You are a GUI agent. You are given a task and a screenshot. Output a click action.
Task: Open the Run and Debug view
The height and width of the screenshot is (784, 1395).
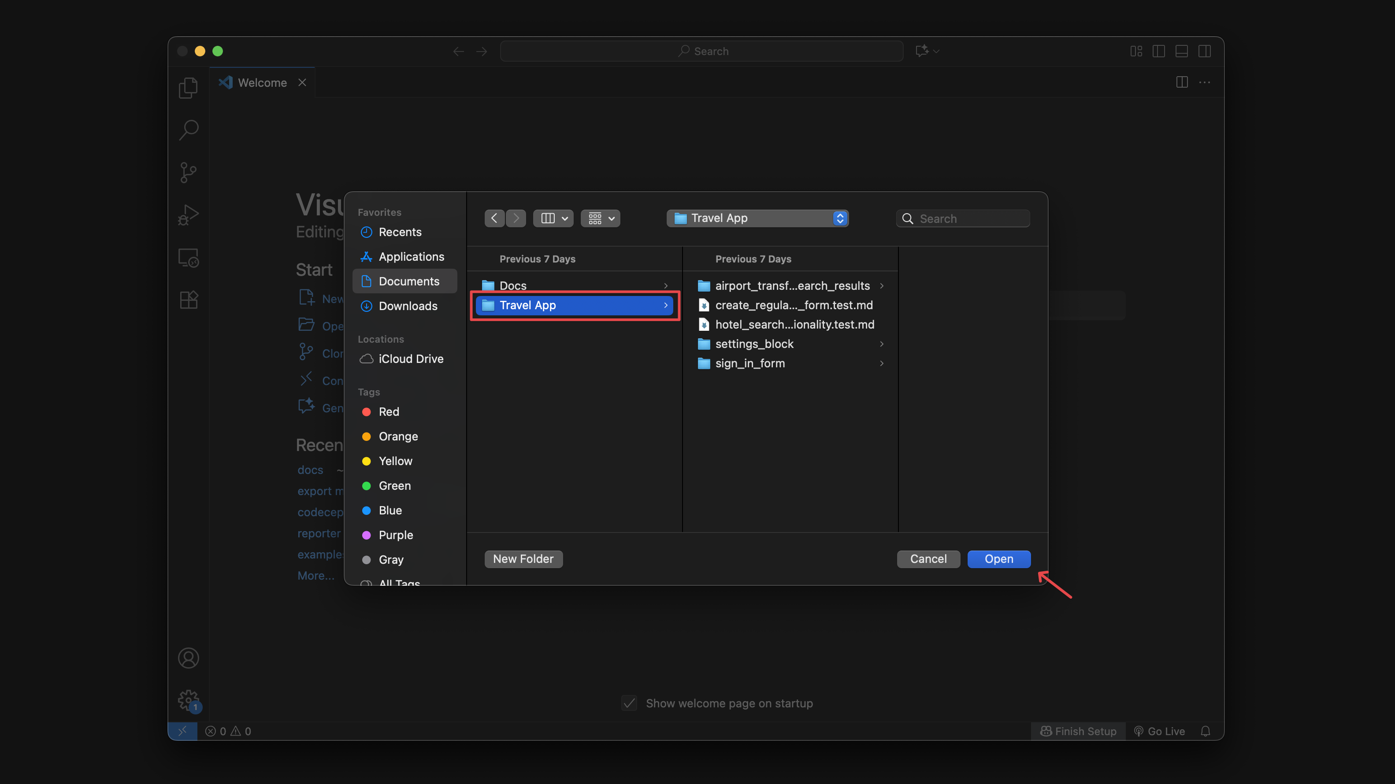point(189,215)
